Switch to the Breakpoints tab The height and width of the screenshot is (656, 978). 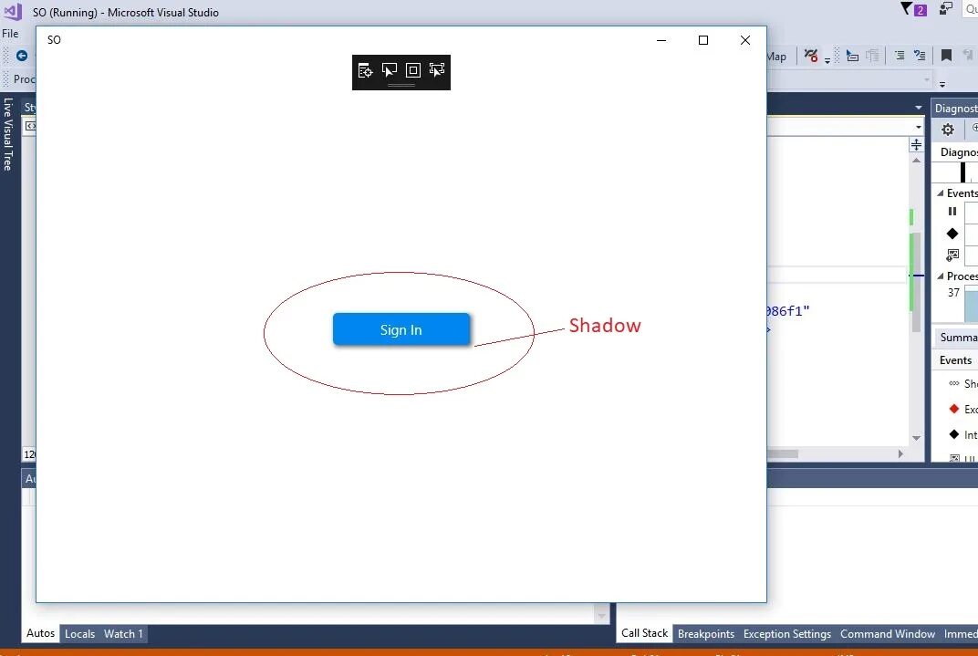coord(706,634)
